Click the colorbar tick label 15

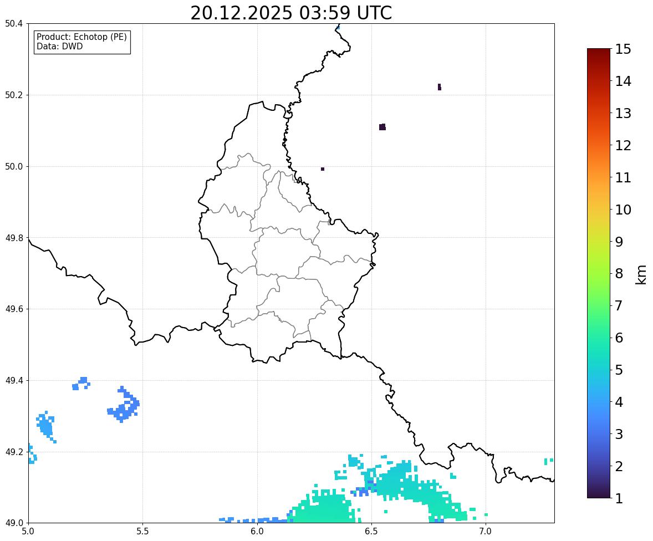pos(623,49)
